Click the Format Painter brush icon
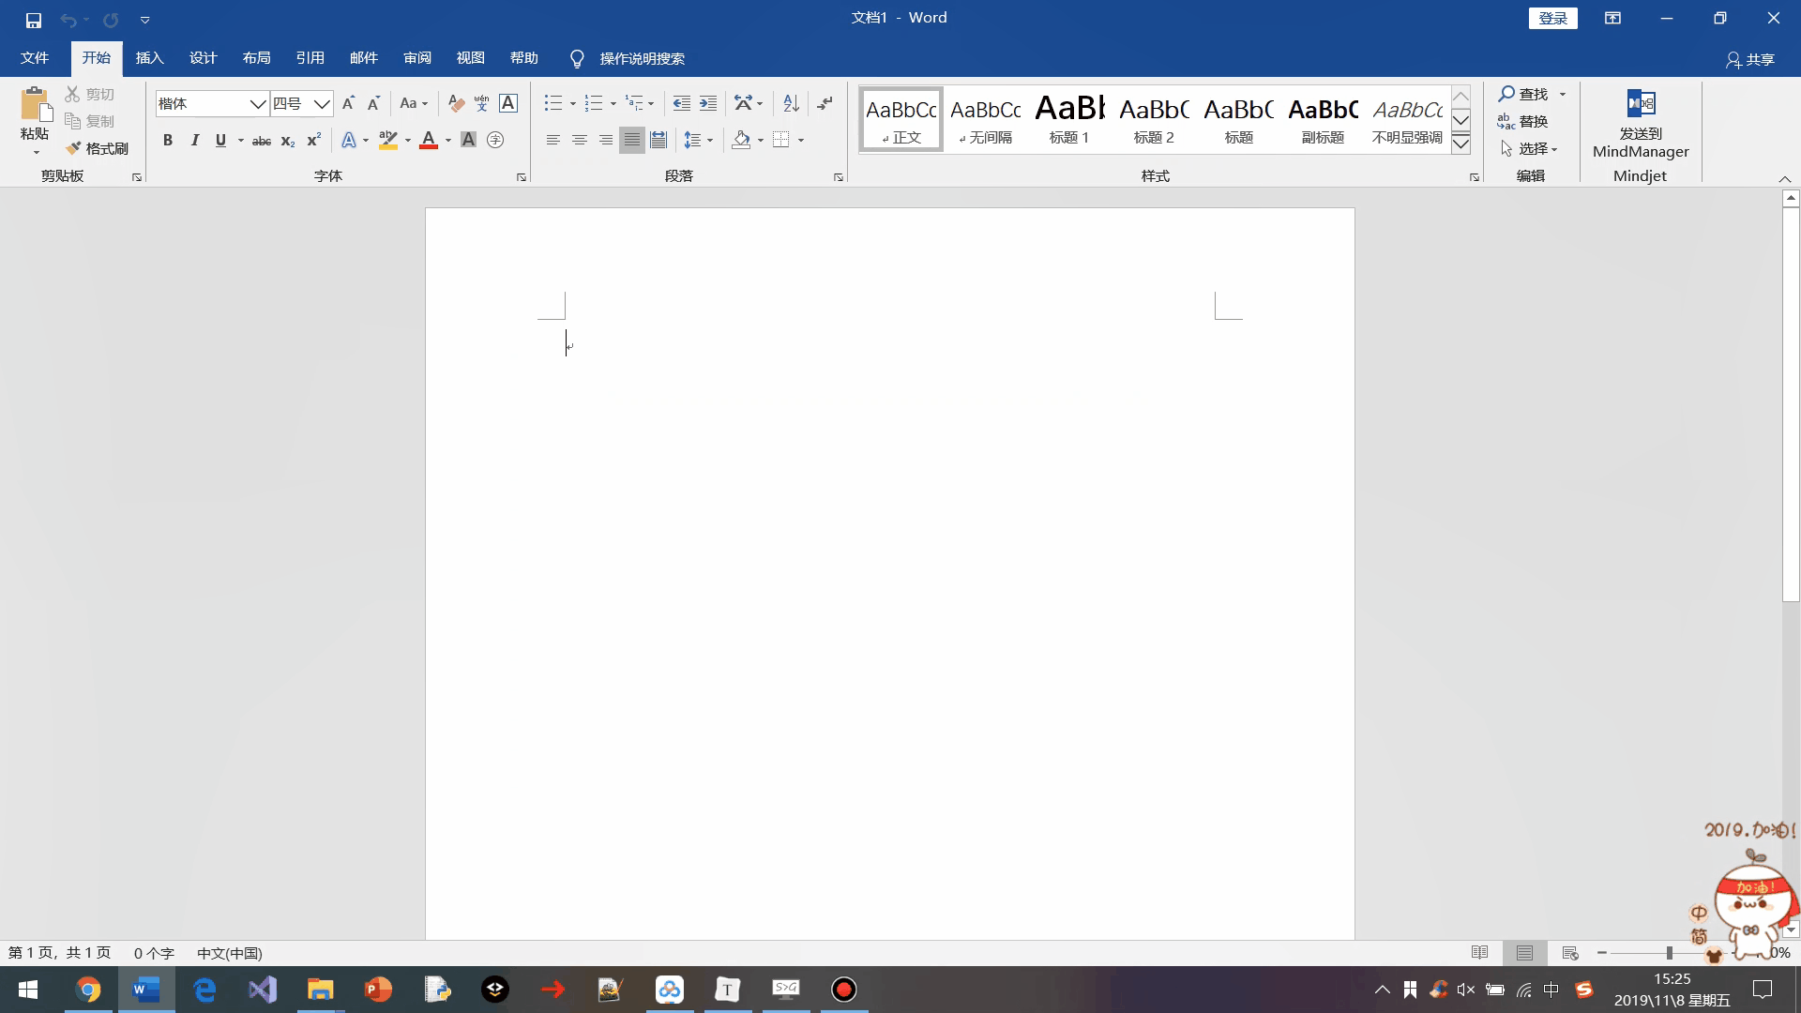 pos(74,148)
